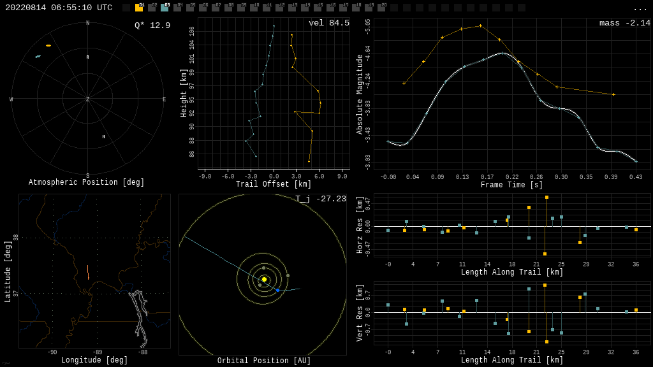
Task: Select station 02 square in top bar
Action: [x=152, y=8]
